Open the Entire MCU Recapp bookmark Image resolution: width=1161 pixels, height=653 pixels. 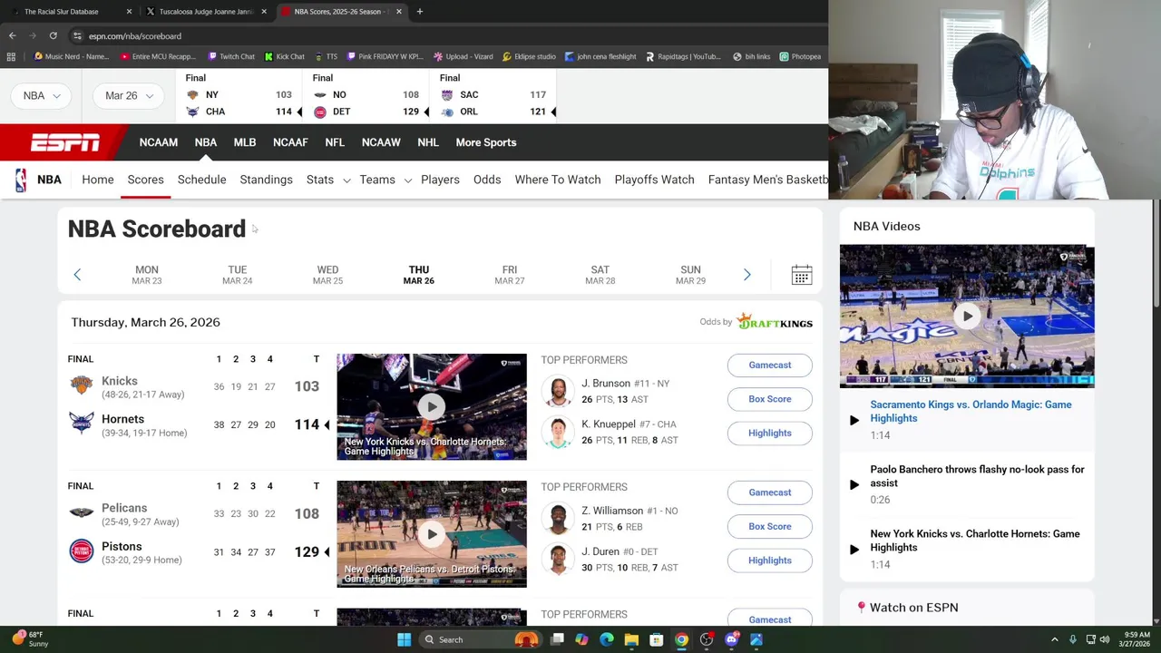(157, 56)
